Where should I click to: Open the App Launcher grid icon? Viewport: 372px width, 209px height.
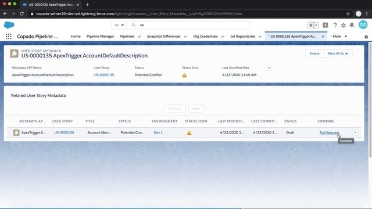[x=9, y=36]
